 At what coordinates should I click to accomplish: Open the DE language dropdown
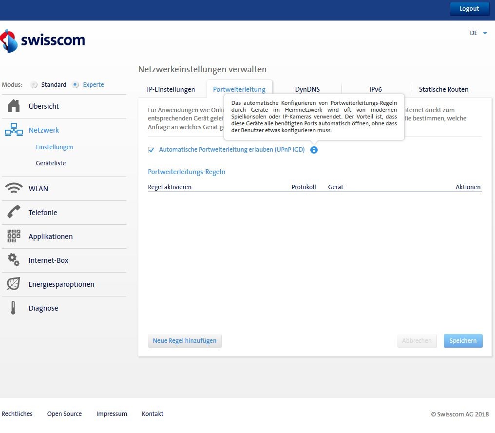[x=477, y=33]
